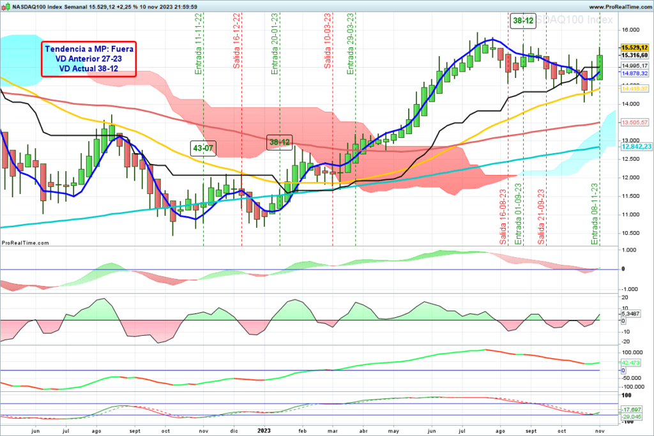Click the 15.316,60 price tag

634,55
